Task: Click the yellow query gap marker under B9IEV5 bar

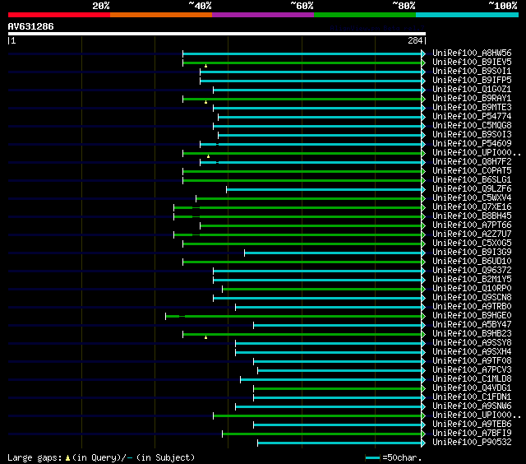Action: coord(205,66)
